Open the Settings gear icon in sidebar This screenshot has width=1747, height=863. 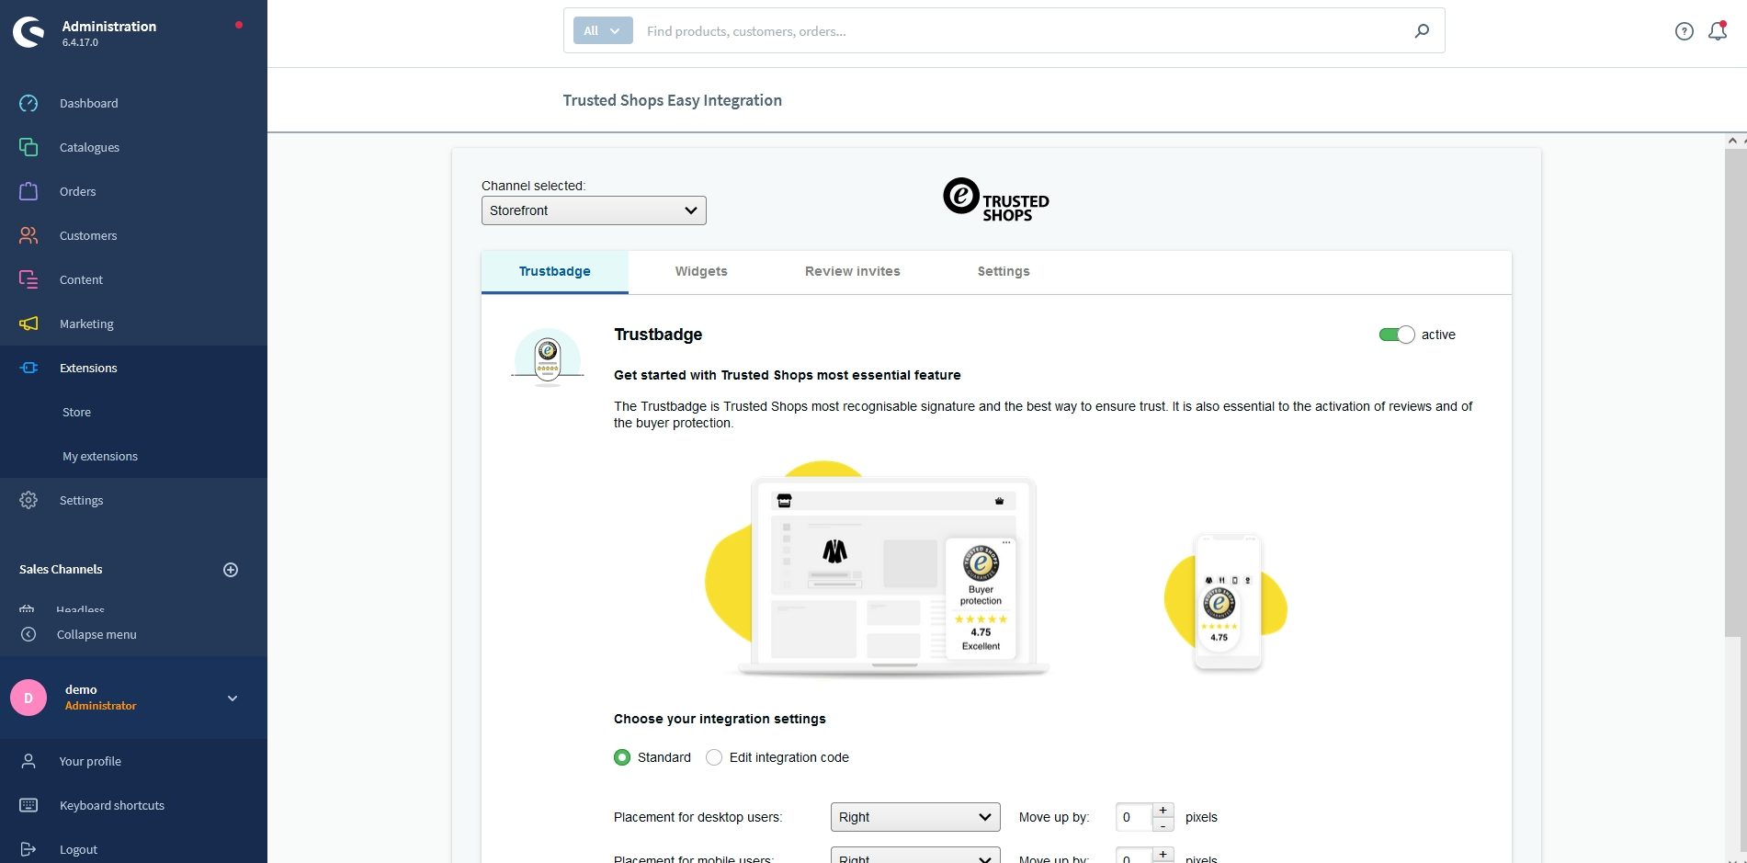(28, 500)
